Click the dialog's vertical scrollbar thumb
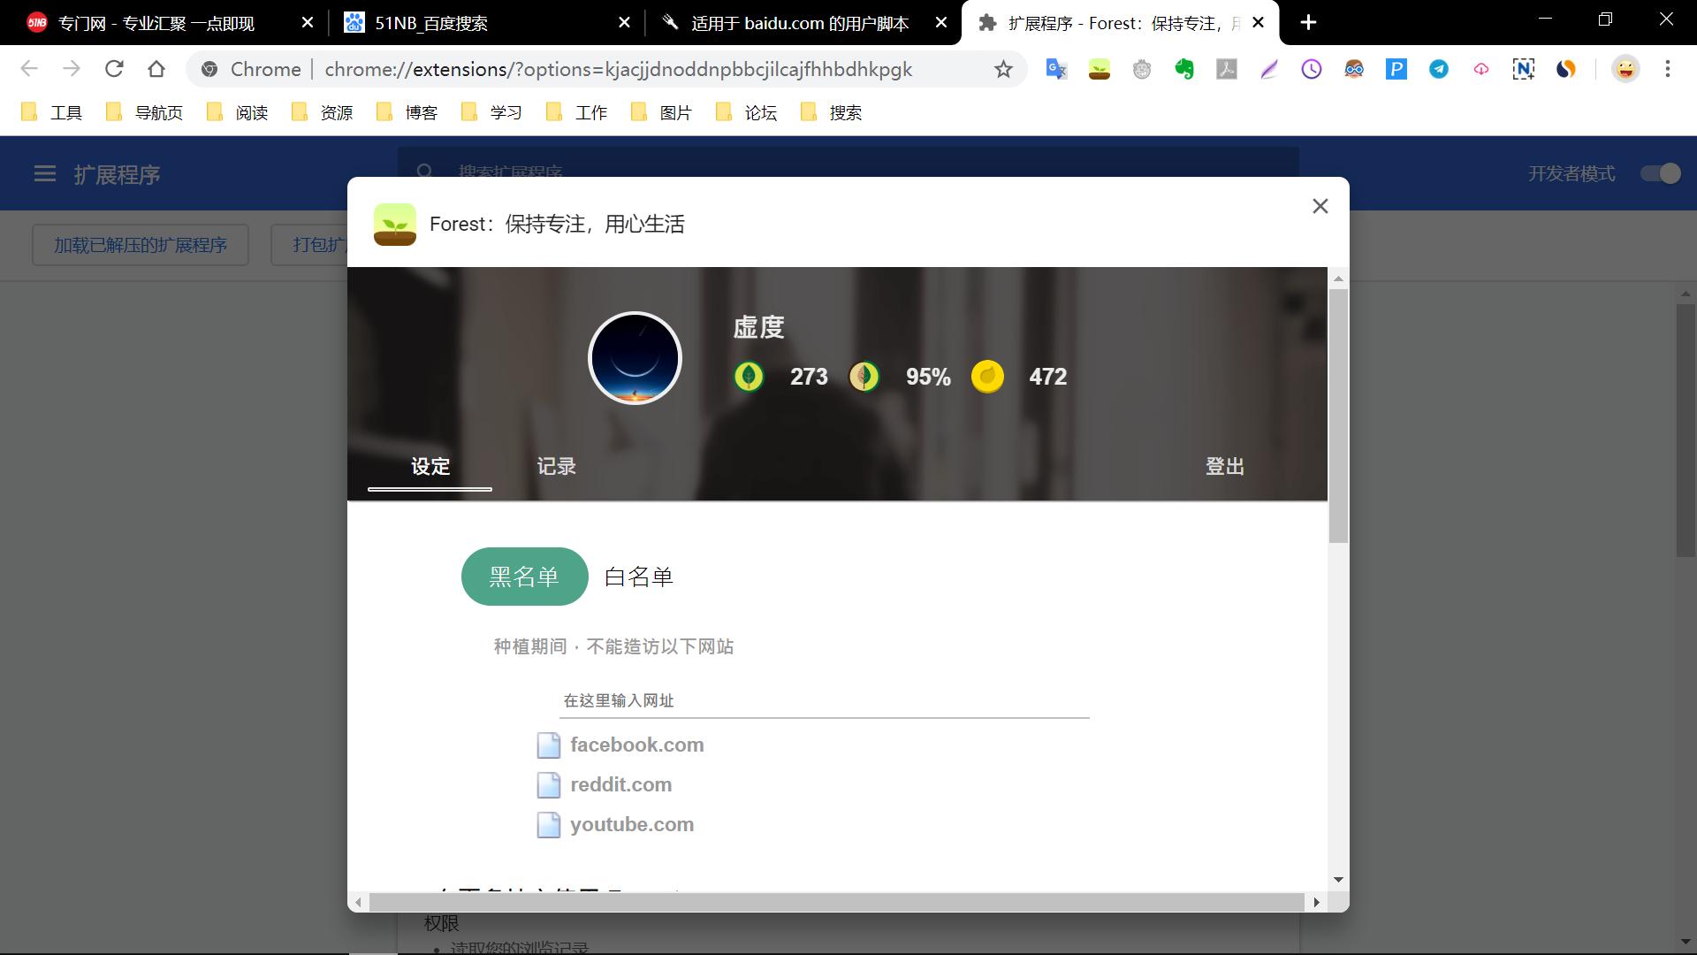Viewport: 1697px width, 955px height. point(1338,416)
